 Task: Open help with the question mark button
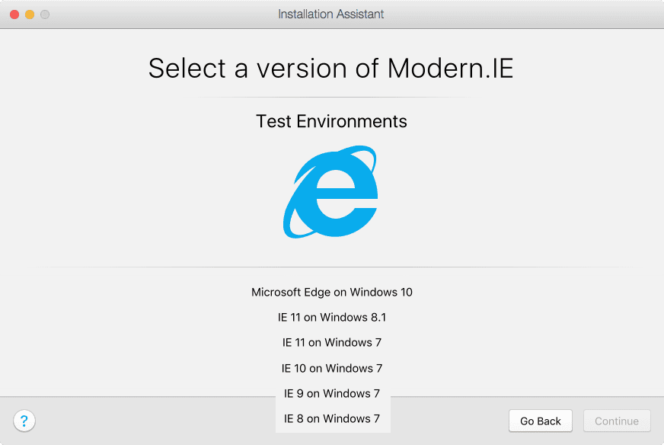click(24, 421)
